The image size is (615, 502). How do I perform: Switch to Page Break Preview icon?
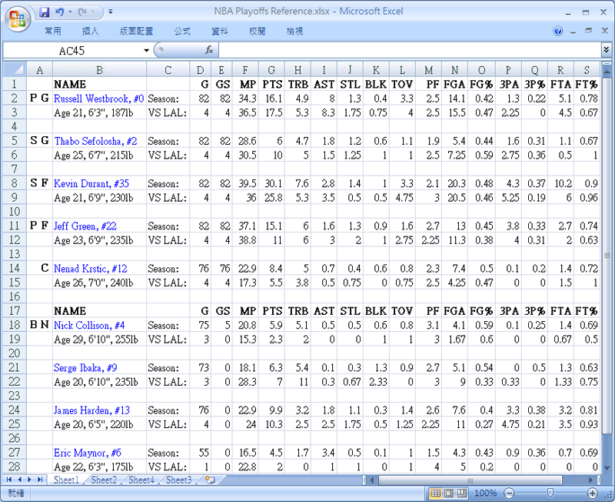[462, 493]
